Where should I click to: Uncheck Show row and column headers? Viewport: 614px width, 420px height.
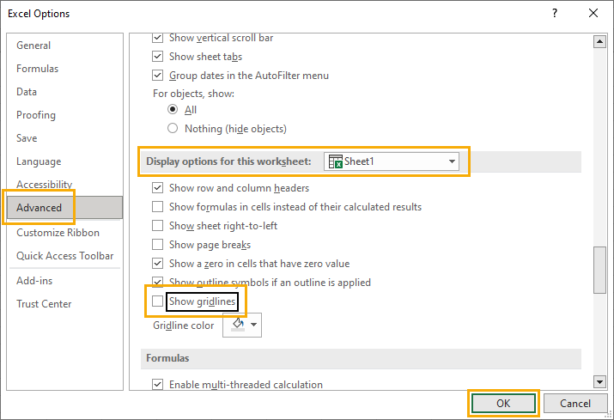click(157, 187)
